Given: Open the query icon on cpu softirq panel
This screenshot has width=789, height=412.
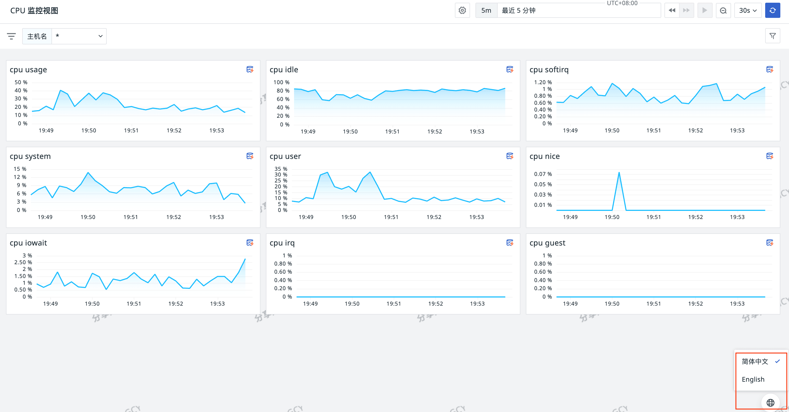Looking at the screenshot, I should pyautogui.click(x=770, y=70).
